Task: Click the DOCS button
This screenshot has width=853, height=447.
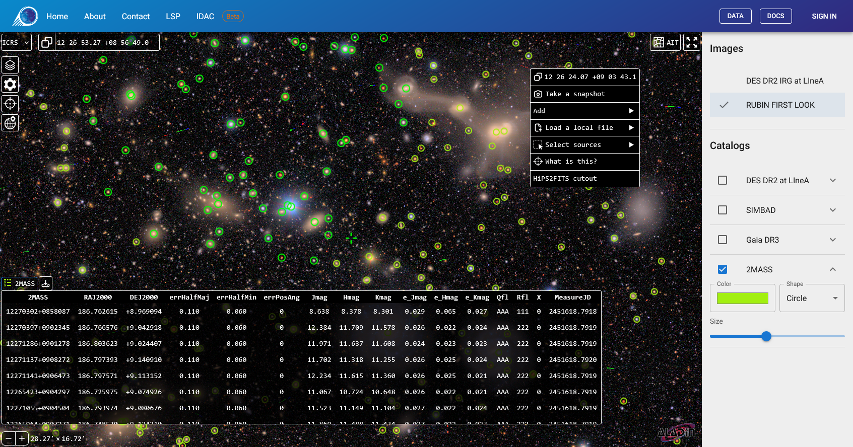Action: point(775,16)
